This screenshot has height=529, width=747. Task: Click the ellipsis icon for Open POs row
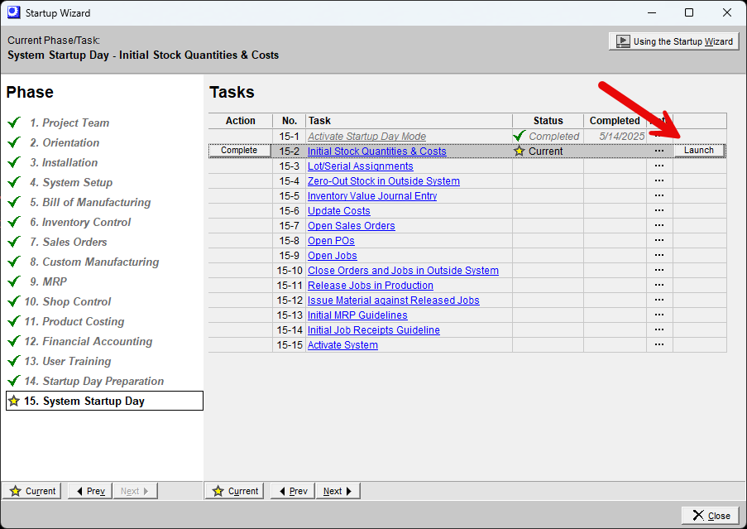click(x=659, y=240)
